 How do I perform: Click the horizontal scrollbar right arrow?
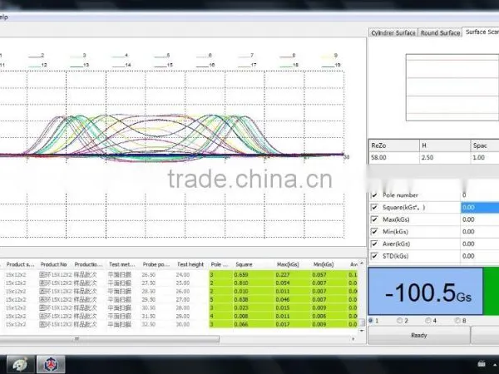pos(353,339)
